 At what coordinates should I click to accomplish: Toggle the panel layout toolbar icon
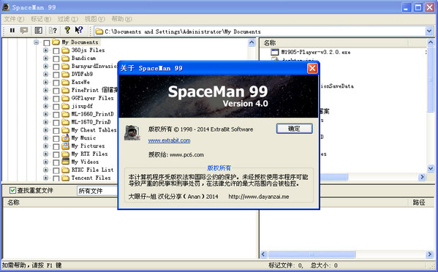coord(38,30)
